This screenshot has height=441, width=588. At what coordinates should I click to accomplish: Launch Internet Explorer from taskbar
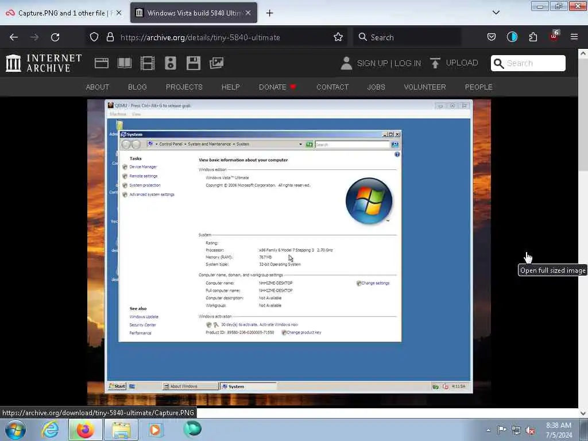point(50,430)
